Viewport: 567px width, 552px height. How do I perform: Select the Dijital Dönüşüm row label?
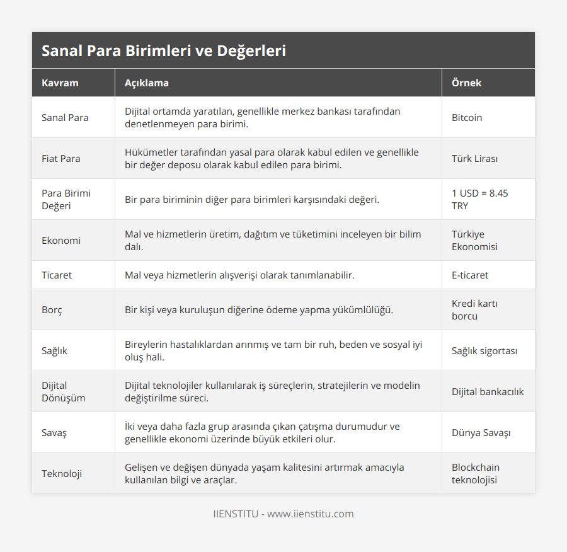(x=63, y=391)
